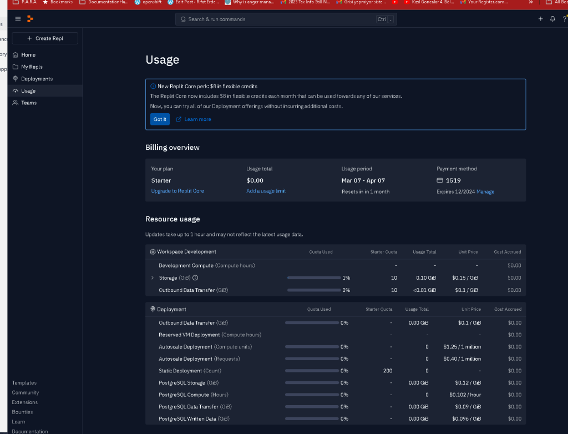The height and width of the screenshot is (434, 568).
Task: Open the 2023 Tax Info bookmark
Action: pos(305,2)
